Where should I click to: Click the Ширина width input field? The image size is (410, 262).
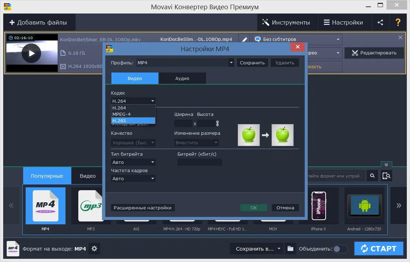183,123
